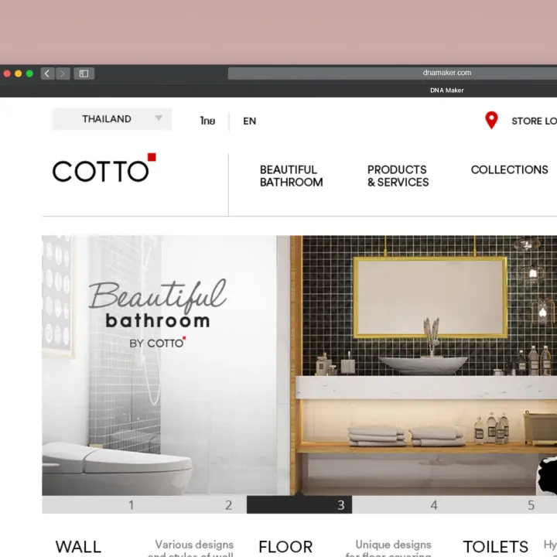Minimize the window using yellow button
The width and height of the screenshot is (557, 557).
(x=18, y=73)
